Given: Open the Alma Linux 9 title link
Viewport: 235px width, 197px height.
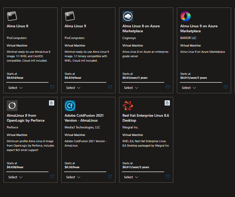Looking at the screenshot, I should [75, 26].
